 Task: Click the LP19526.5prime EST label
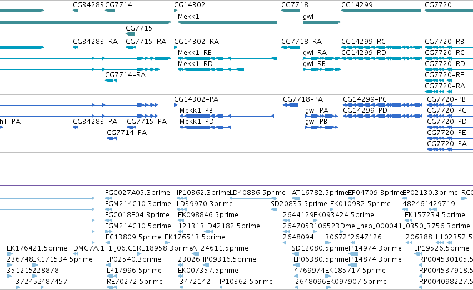click(441, 248)
